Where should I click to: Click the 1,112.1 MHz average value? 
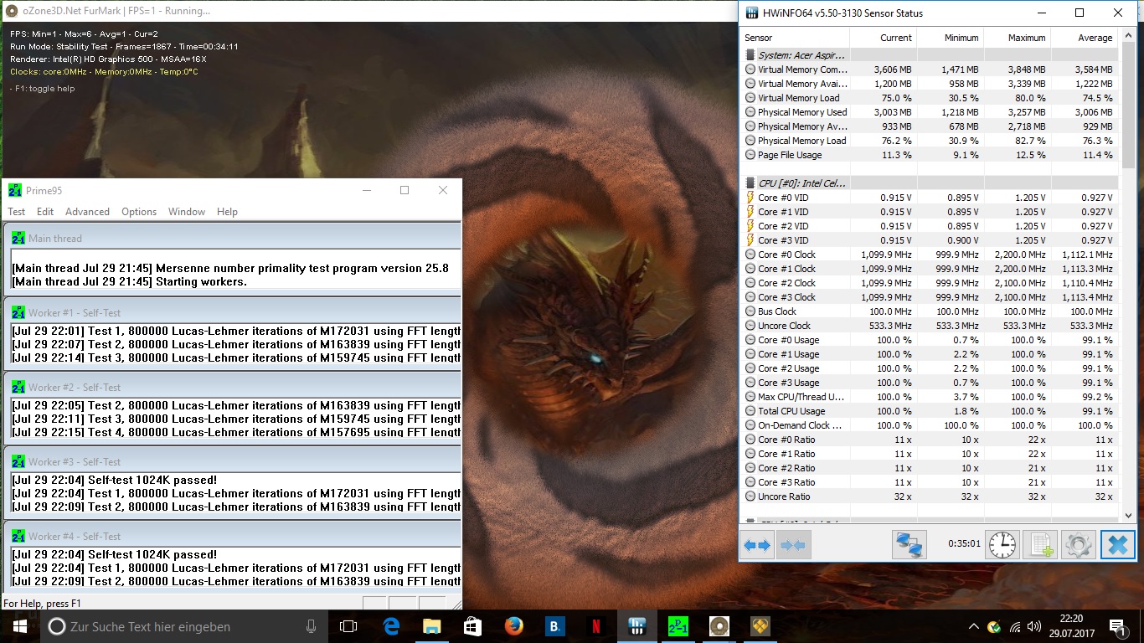pos(1085,255)
